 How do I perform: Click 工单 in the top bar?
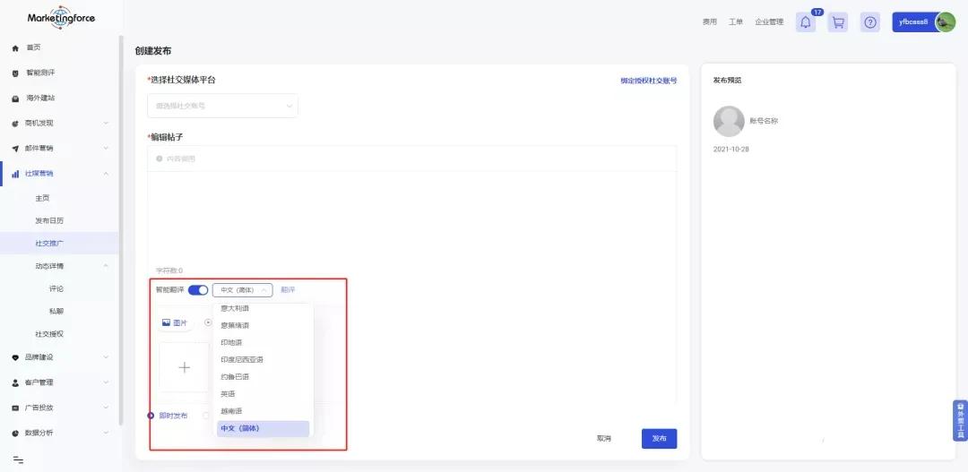735,22
